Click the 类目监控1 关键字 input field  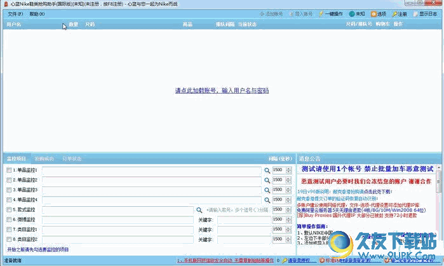click(244, 230)
